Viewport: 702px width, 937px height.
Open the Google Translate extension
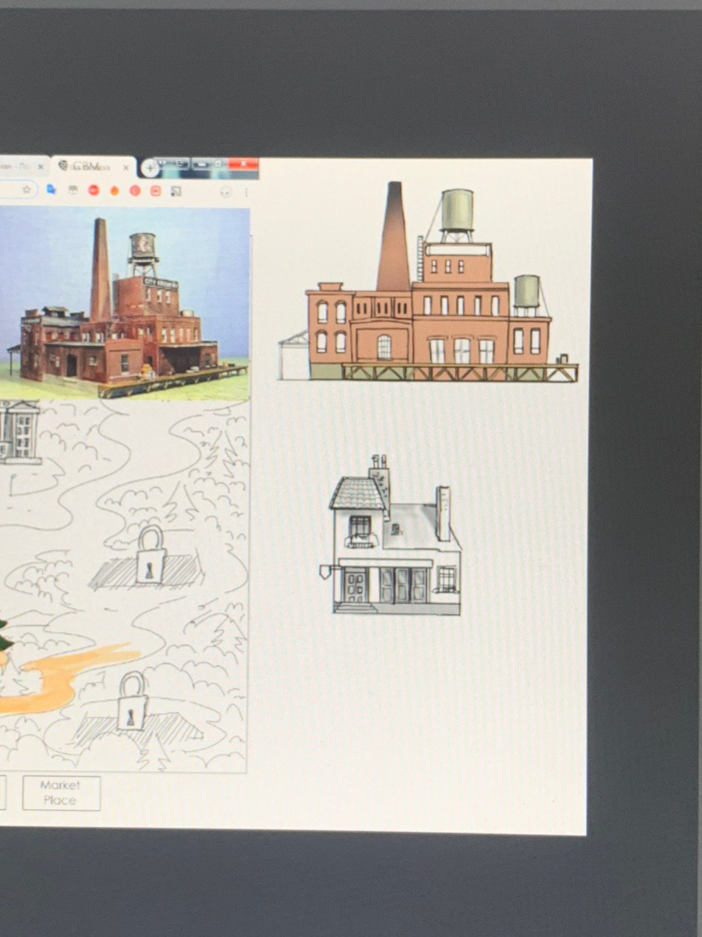point(51,190)
